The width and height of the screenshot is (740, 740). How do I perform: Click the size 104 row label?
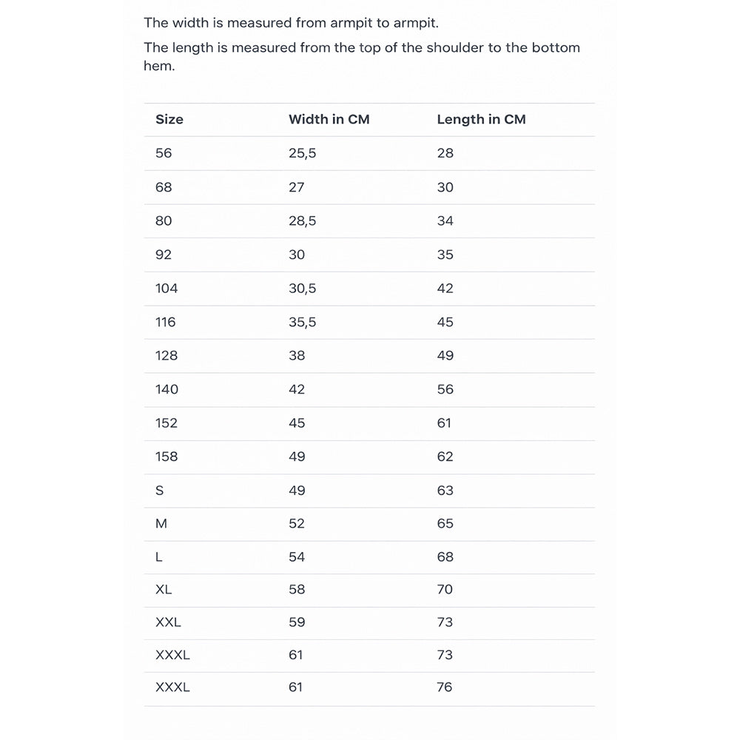pyautogui.click(x=166, y=289)
